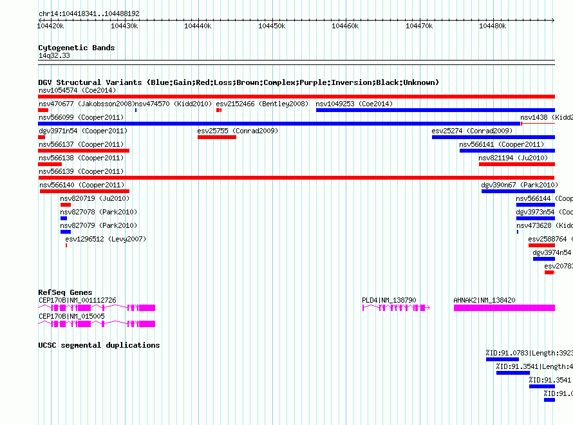Screen dimensions: 573x425
Task: Click the long blue bar of nsv566099
Action: click(x=279, y=124)
